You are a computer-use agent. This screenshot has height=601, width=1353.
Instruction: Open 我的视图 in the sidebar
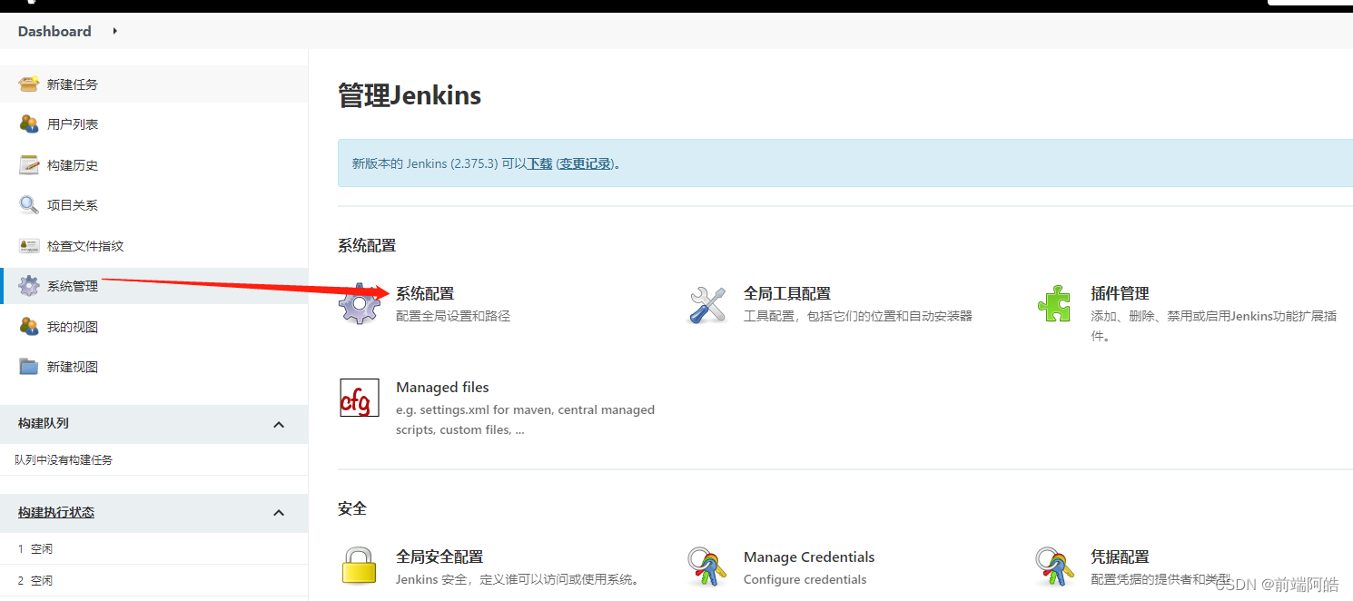click(73, 327)
